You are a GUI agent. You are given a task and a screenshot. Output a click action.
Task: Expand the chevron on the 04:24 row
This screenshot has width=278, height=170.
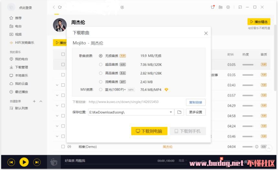[x=57, y=126]
